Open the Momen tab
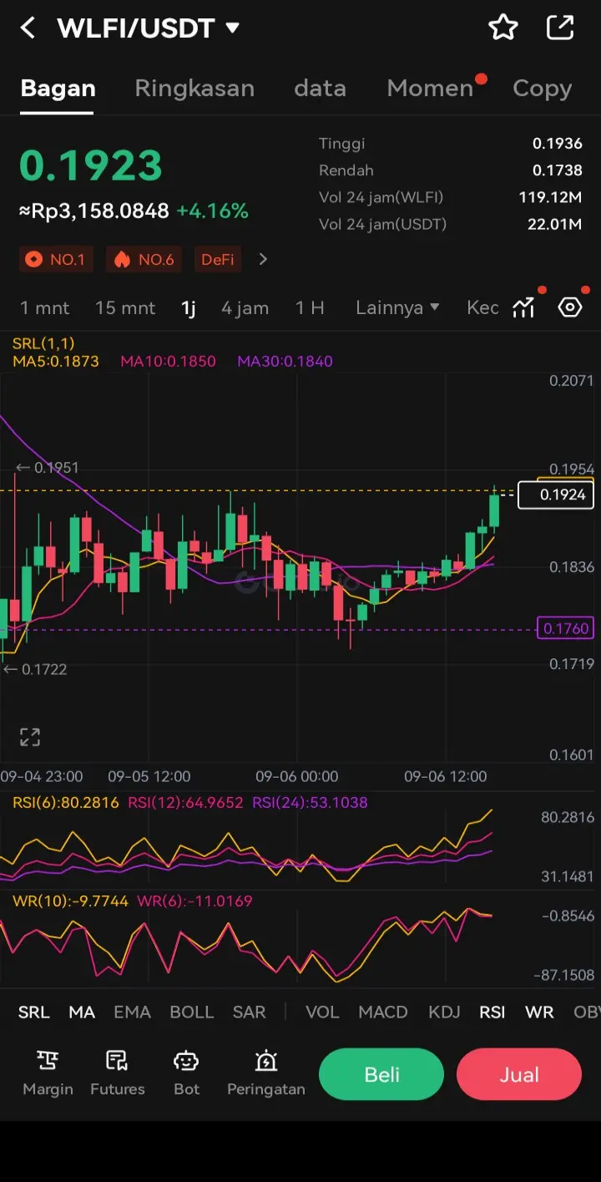601x1182 pixels. pyautogui.click(x=430, y=89)
